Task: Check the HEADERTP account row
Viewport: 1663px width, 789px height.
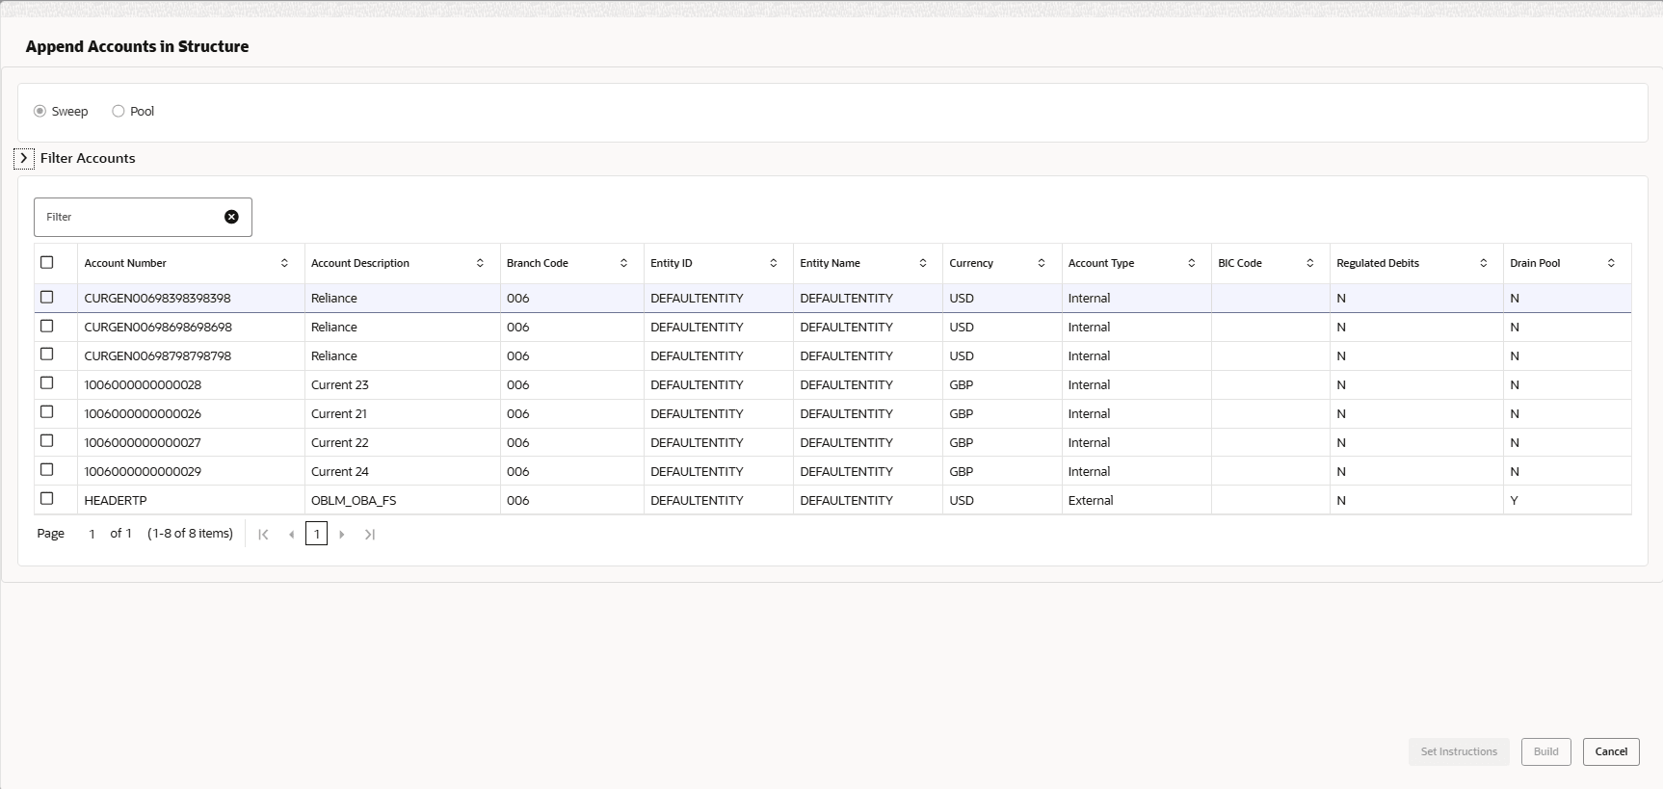Action: 46,498
